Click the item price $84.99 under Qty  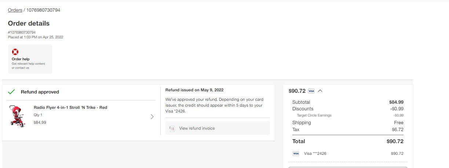point(40,123)
